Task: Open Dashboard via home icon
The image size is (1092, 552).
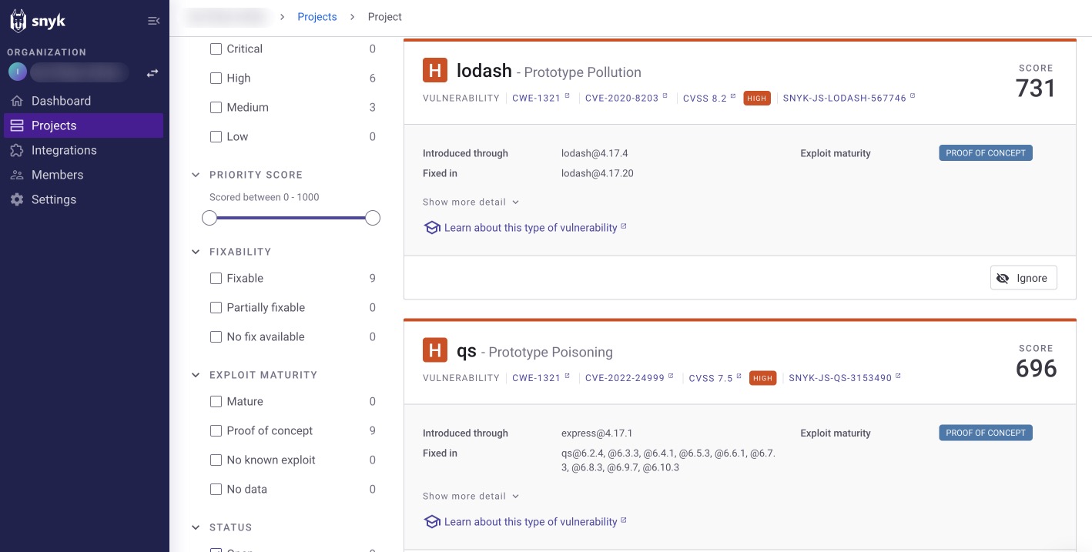Action: (17, 101)
